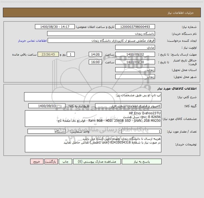The width and height of the screenshot is (204, 198).
Task: Click the چاپ print button
Action: [x=65, y=161]
